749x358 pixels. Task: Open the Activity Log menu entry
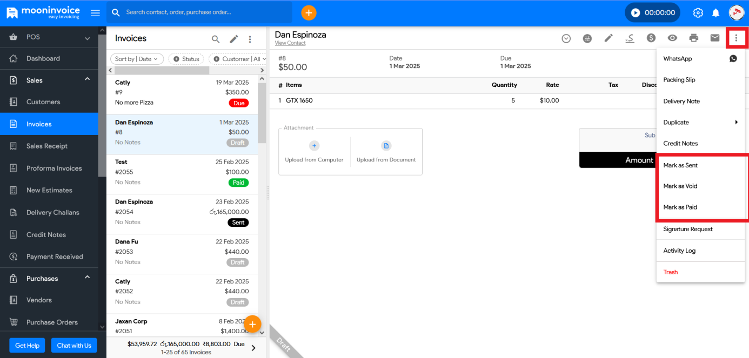700,251
